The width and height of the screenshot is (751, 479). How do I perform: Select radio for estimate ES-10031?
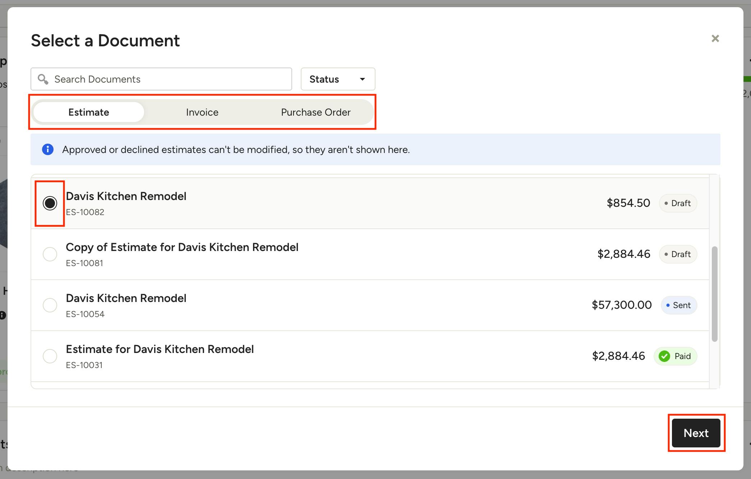coord(50,356)
